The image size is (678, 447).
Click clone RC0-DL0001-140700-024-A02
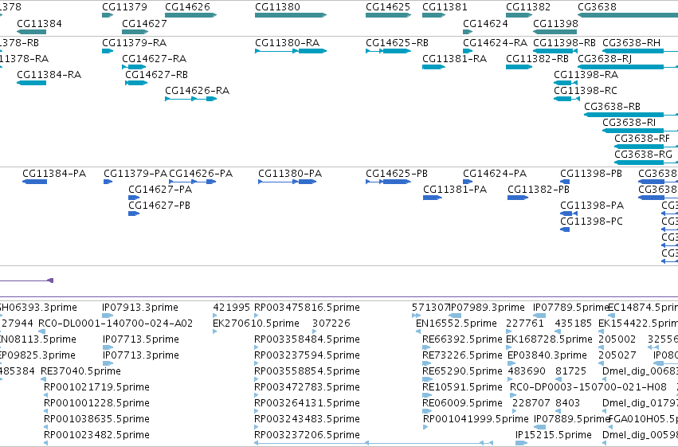click(x=116, y=323)
